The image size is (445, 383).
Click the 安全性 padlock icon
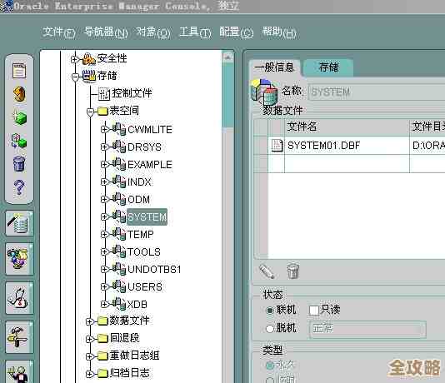point(89,59)
